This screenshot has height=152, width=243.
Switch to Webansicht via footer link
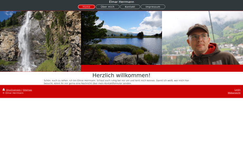234,93
